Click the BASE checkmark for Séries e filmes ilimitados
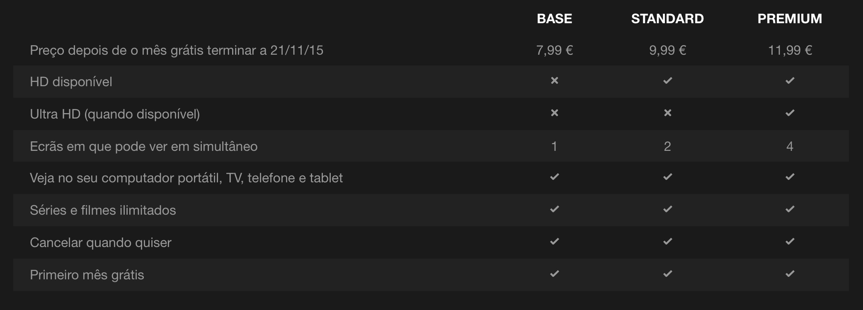The image size is (863, 310). pos(554,209)
